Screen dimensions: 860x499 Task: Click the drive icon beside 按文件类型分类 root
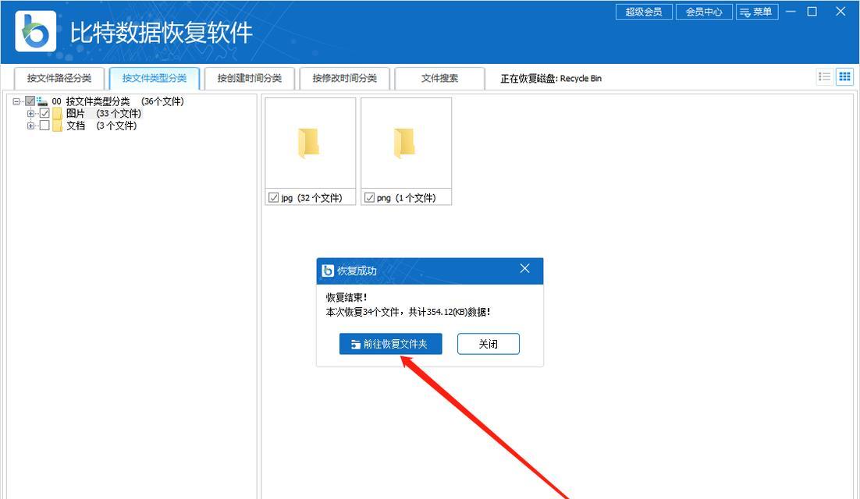tap(42, 101)
